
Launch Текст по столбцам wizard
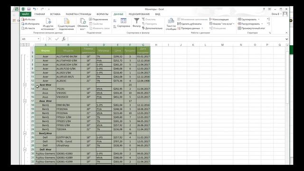click(171, 24)
